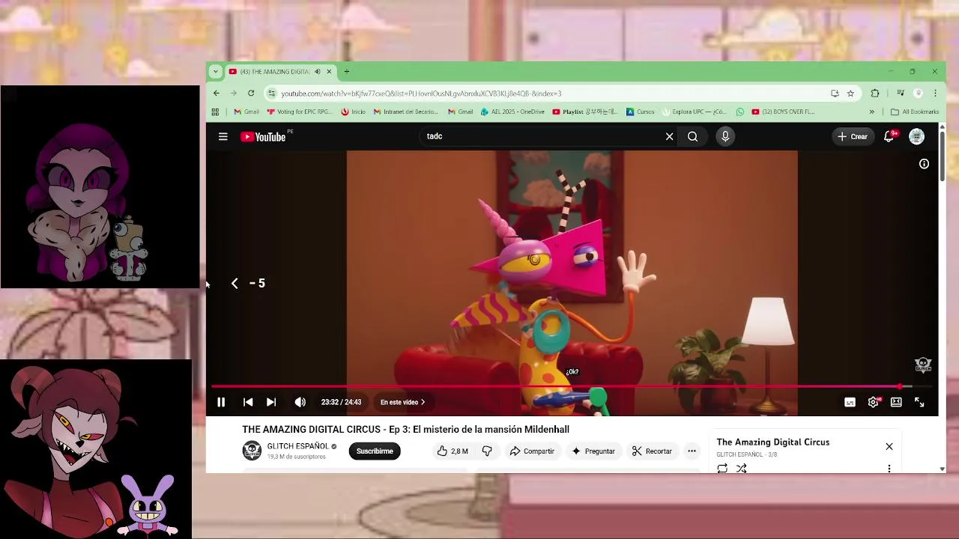Viewport: 959px width, 539px height.
Task: Open the YouTube hamburger guide menu
Action: click(x=223, y=136)
